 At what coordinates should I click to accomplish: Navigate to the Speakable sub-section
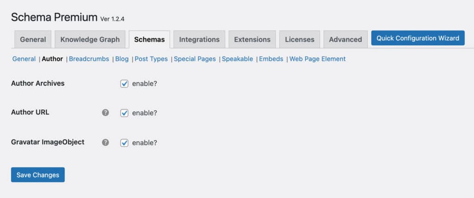[237, 59]
